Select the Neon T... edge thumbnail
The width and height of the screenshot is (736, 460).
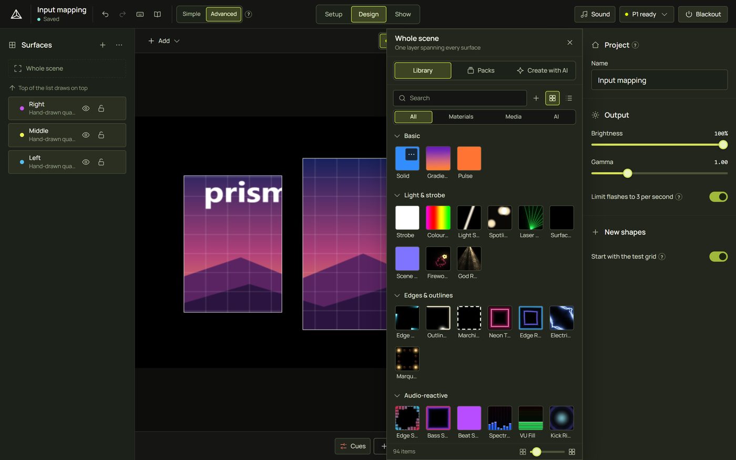499,318
